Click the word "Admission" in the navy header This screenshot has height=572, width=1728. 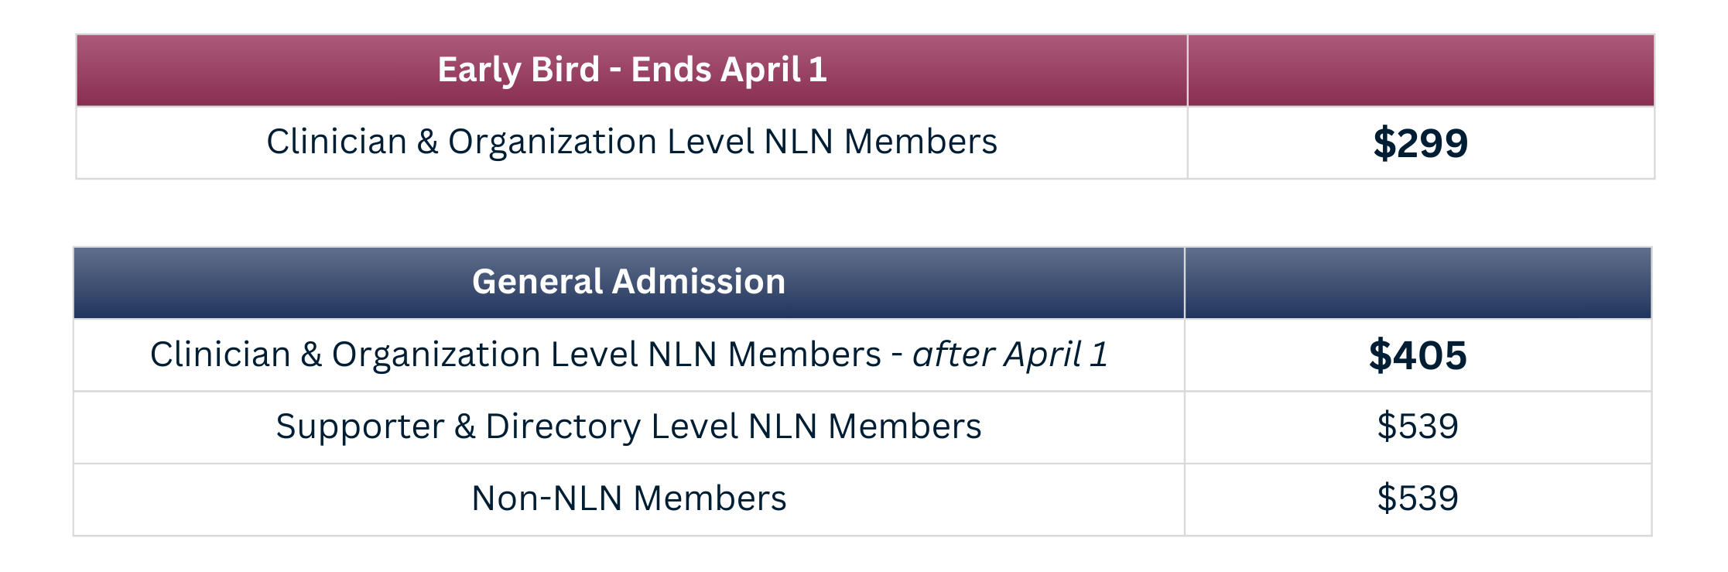[699, 282]
